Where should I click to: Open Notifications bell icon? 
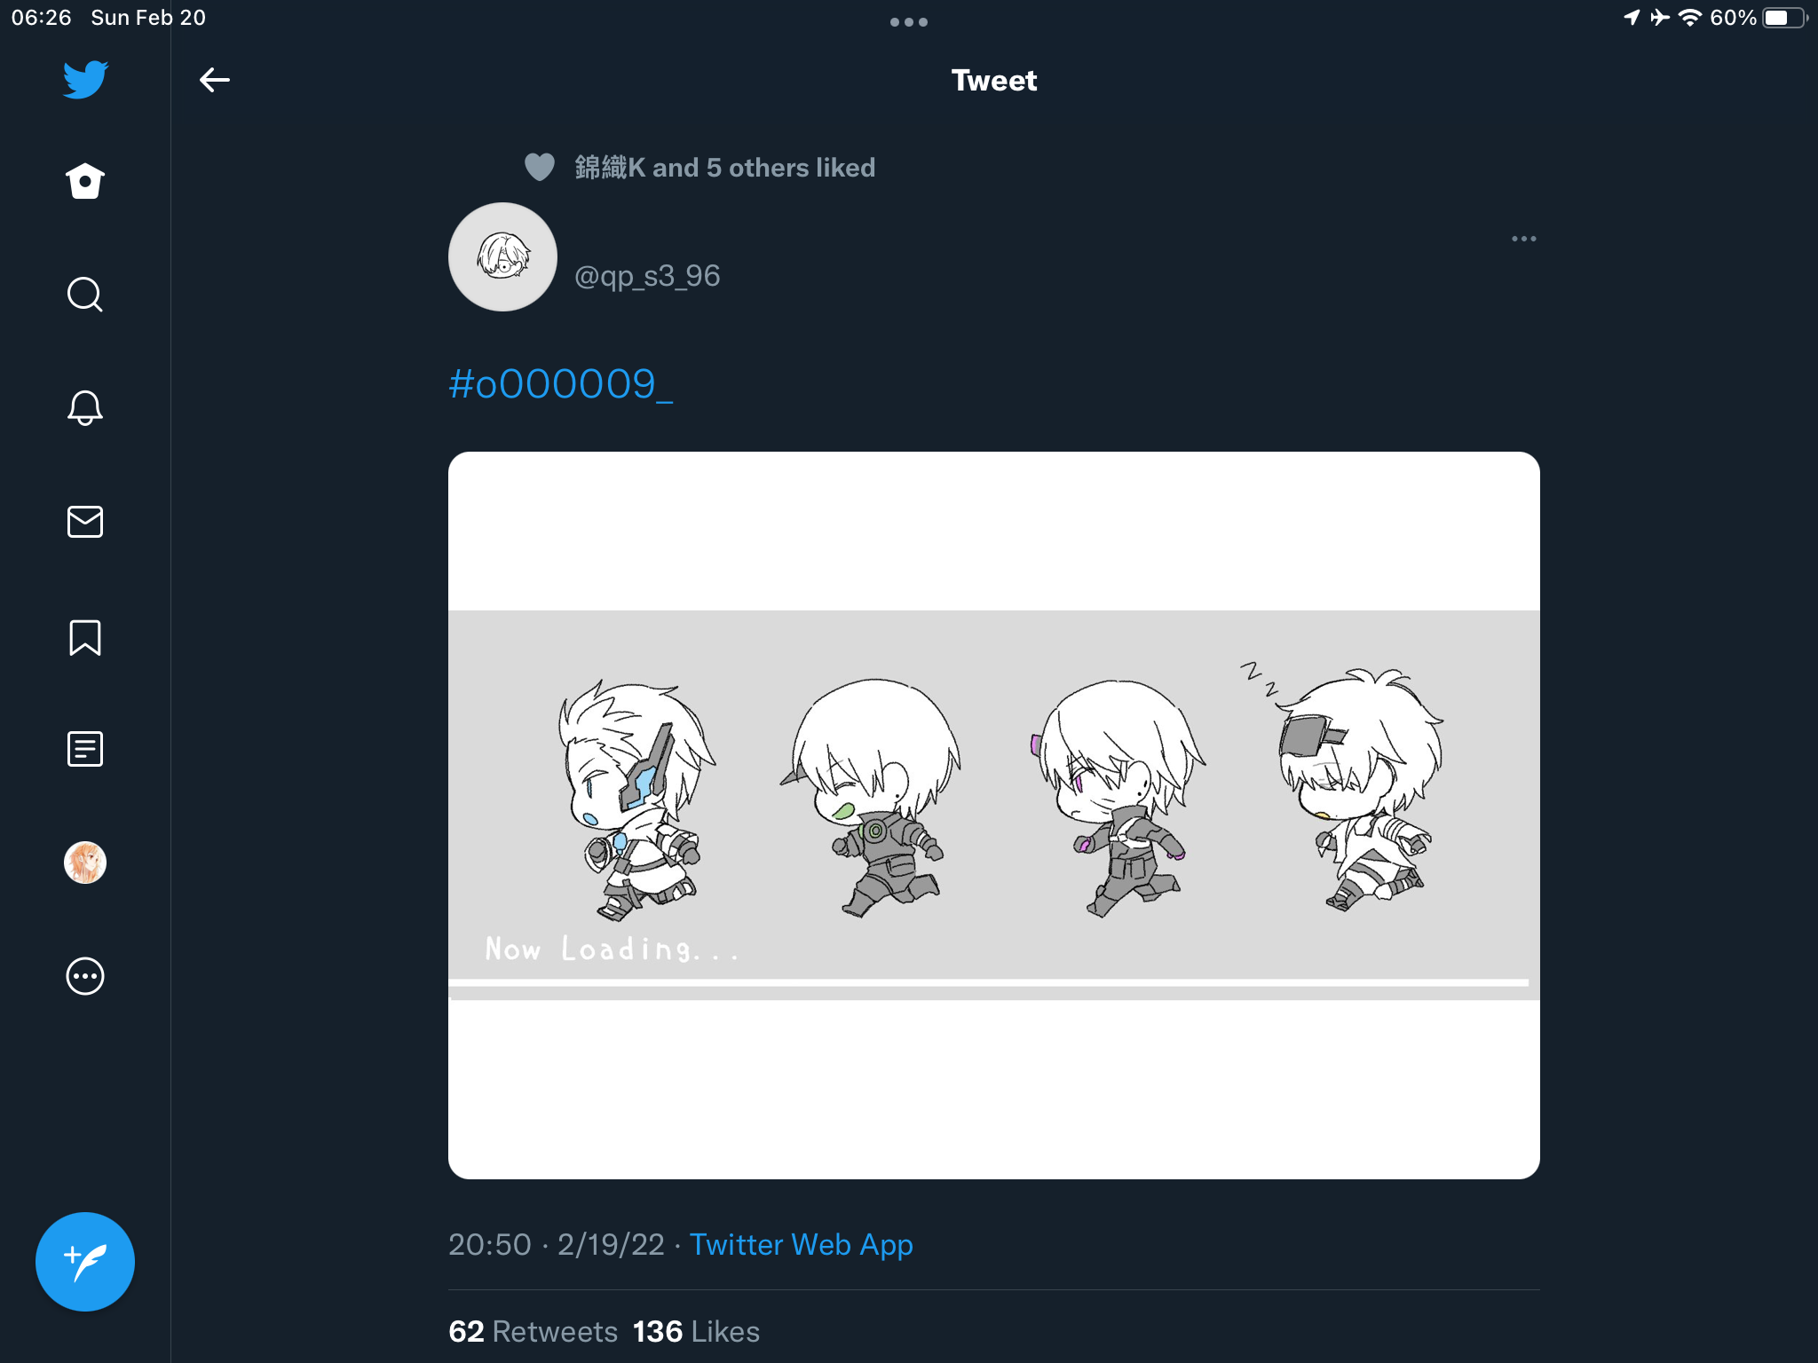point(85,408)
